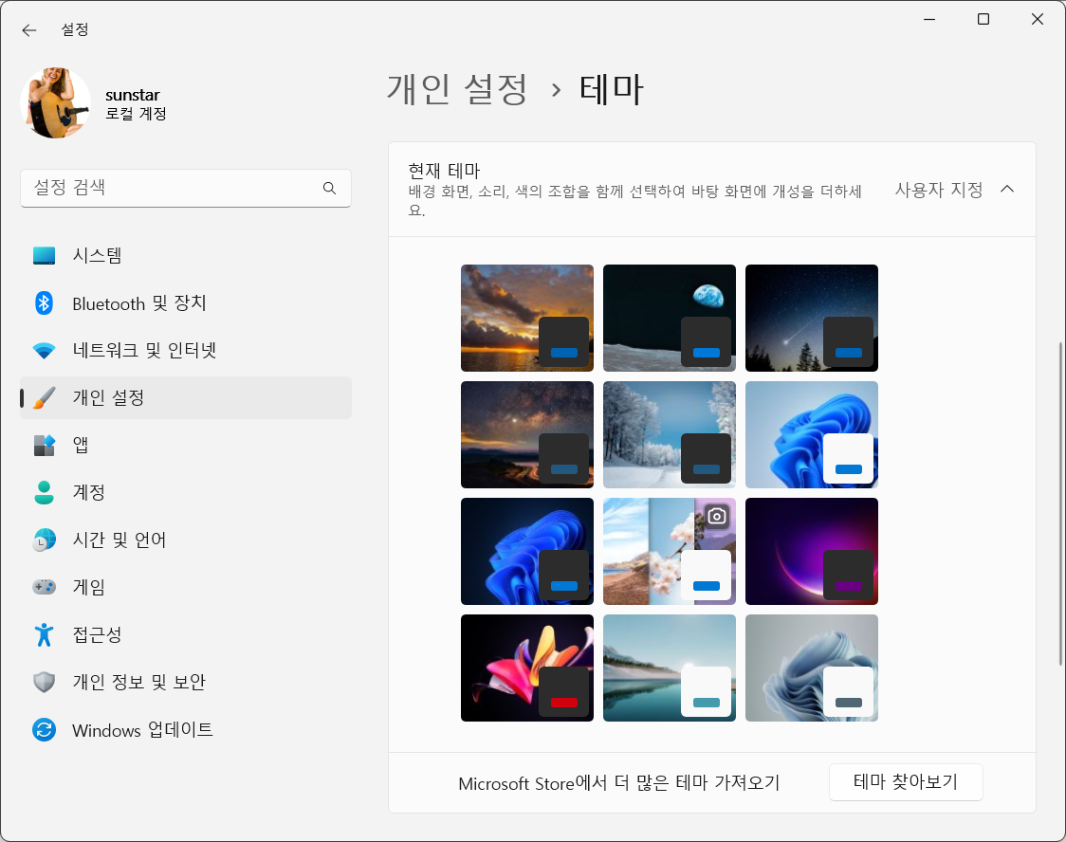
Task: Open 시간 및 언어 settings entry
Action: tap(43, 540)
